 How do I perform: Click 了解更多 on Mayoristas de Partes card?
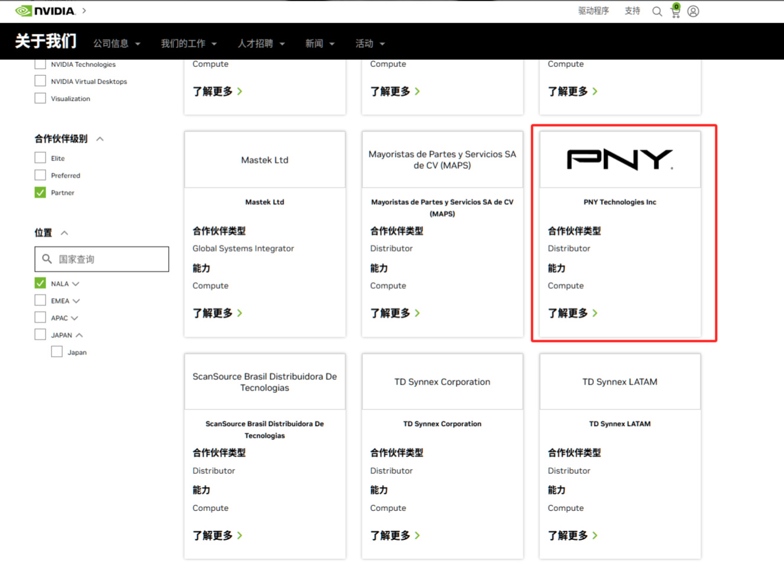(395, 313)
